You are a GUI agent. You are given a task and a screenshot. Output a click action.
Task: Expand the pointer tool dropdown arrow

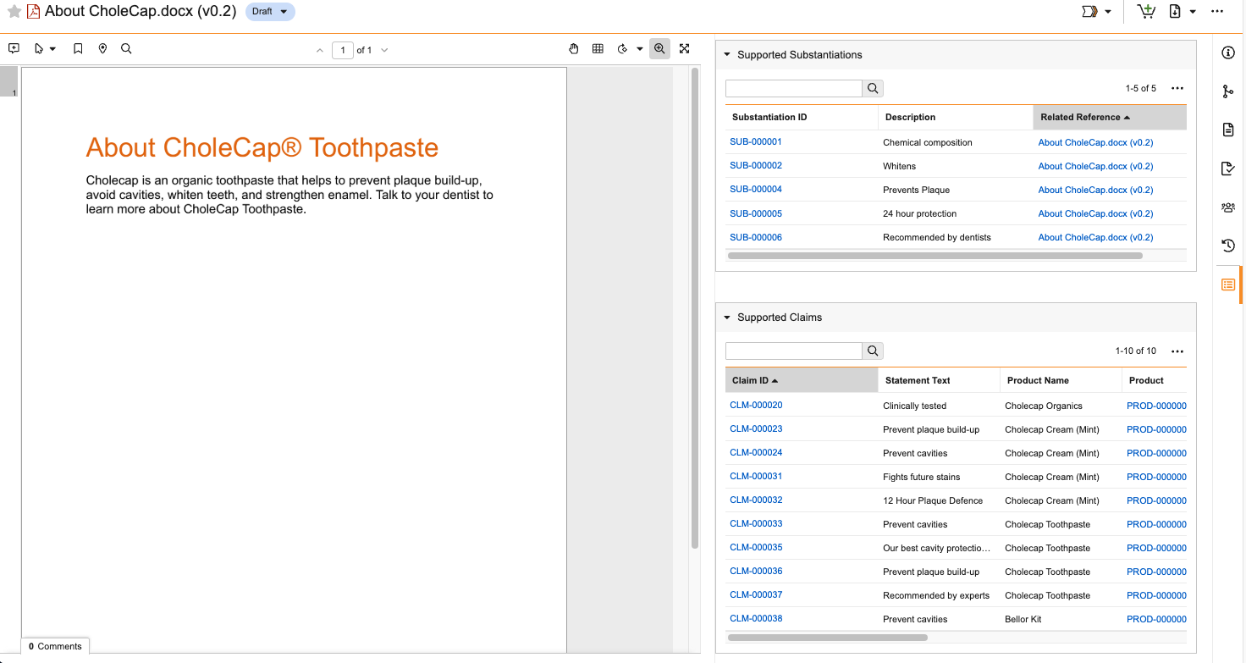(x=52, y=49)
